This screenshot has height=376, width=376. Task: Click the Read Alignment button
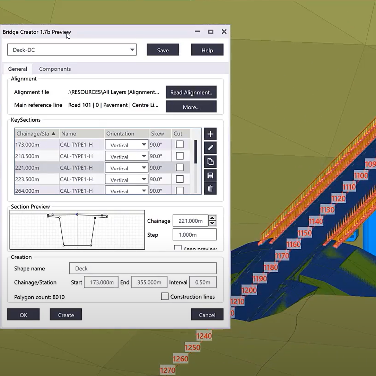[191, 92]
